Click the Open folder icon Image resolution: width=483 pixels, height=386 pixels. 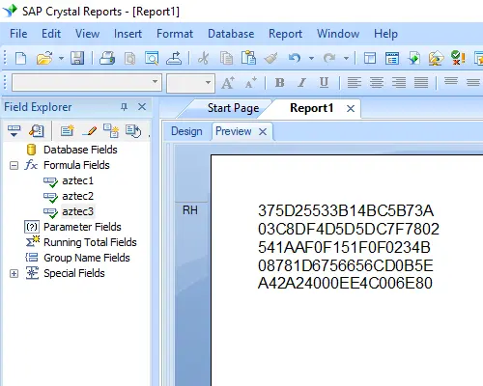pyautogui.click(x=44, y=59)
